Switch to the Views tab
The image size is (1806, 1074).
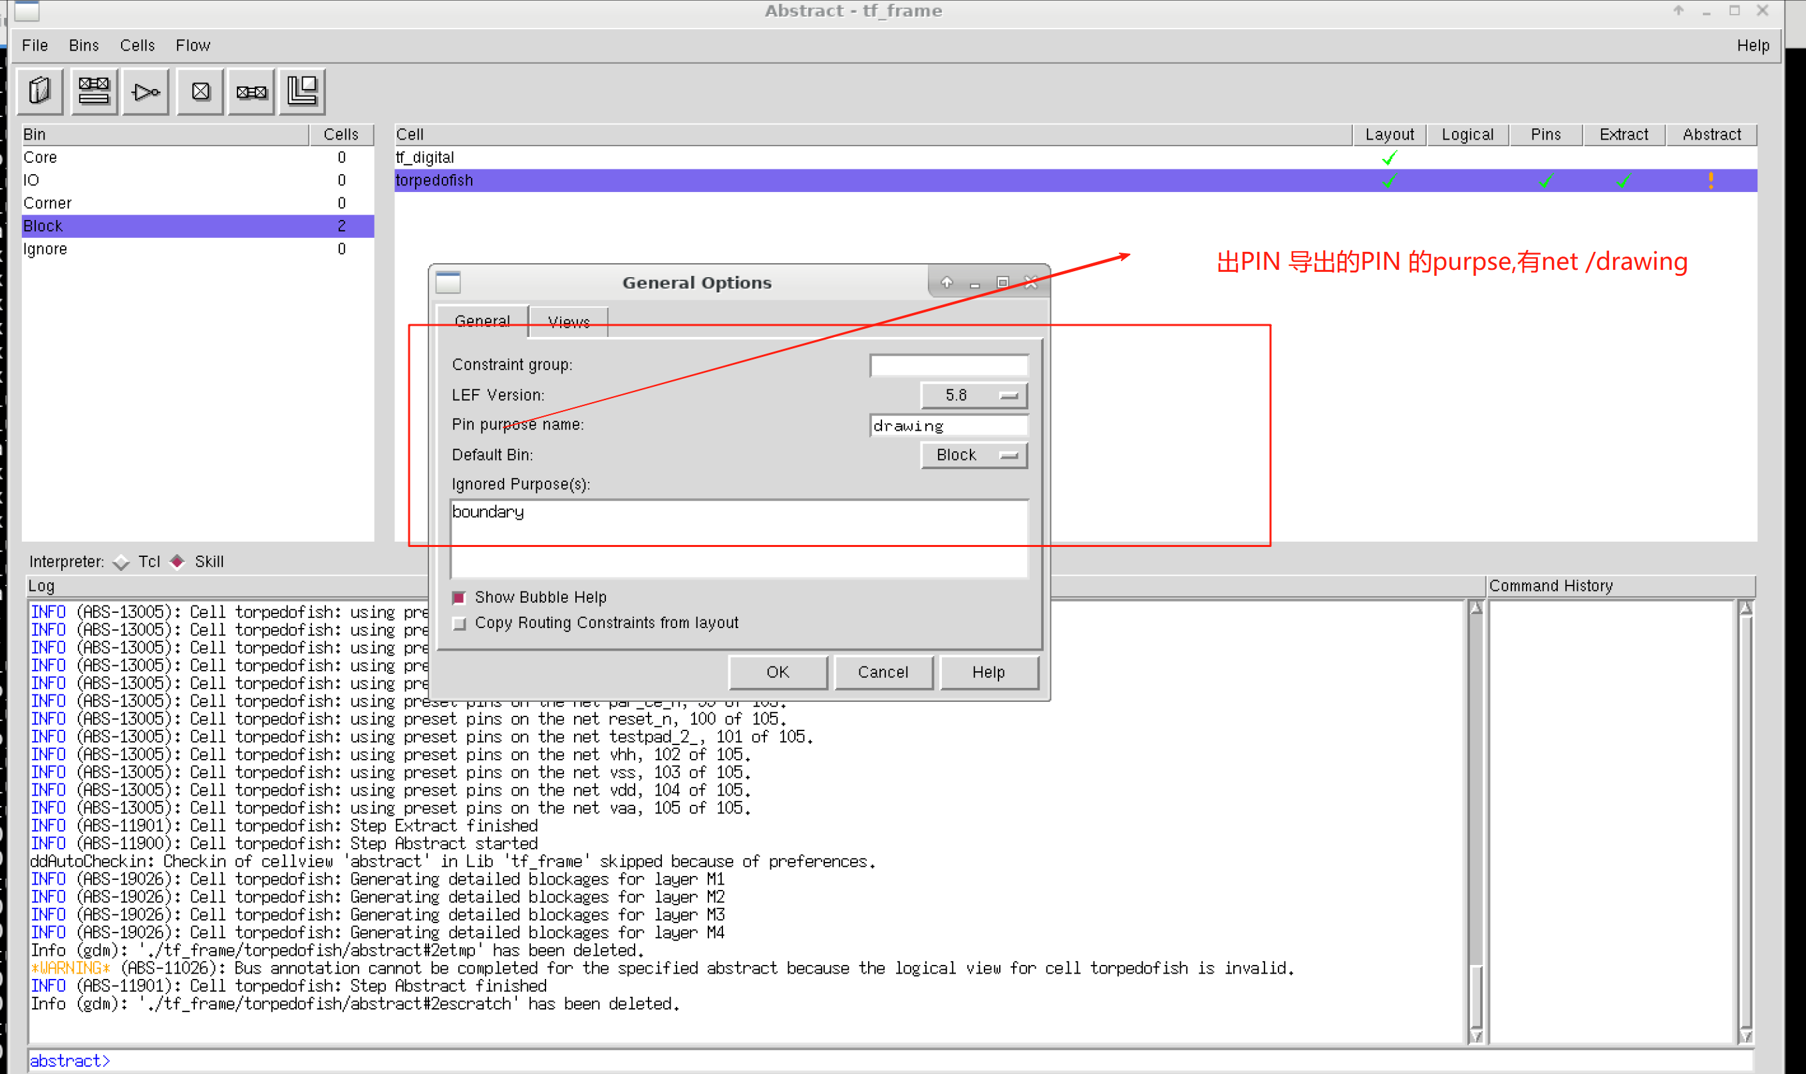[x=569, y=322]
